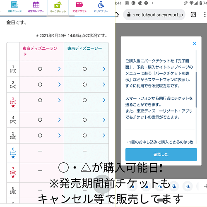Select Disneyland circle mark for day 4 (木)
Viewport: 207px width, 207px height.
point(40,120)
